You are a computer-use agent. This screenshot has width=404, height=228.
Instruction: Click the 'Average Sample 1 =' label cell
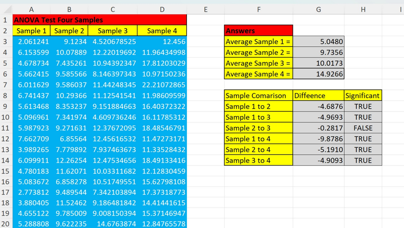(259, 41)
